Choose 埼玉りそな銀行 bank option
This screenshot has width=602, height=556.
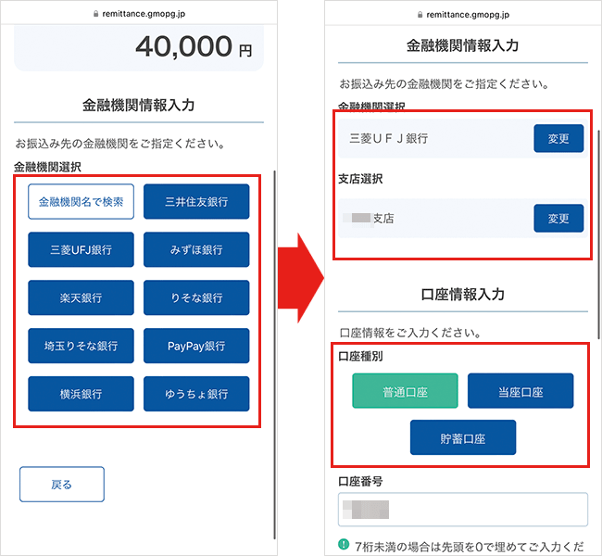click(81, 346)
